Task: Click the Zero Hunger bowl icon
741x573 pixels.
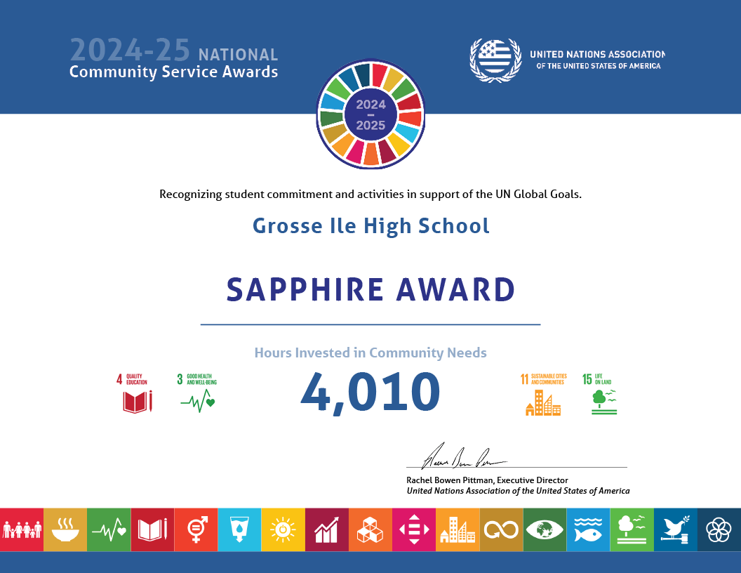Action: coord(65,529)
